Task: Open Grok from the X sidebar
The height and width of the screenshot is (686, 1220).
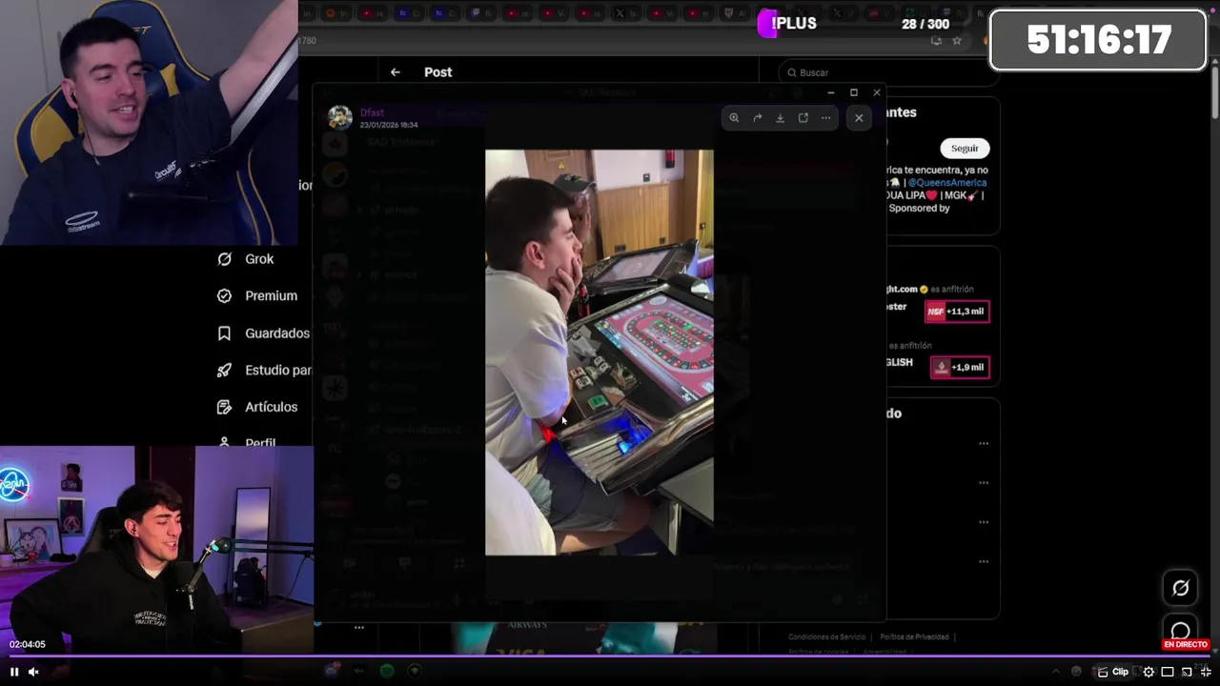Action: 246,259
